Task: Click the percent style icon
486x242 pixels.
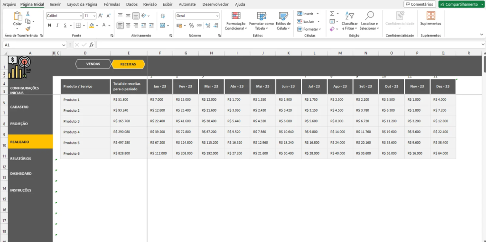Action: [191, 26]
